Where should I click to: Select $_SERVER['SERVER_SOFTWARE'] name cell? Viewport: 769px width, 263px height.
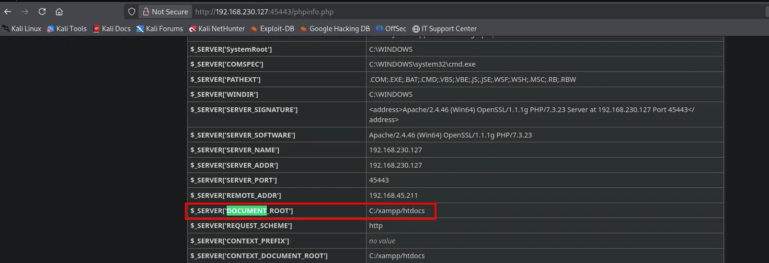(277, 135)
